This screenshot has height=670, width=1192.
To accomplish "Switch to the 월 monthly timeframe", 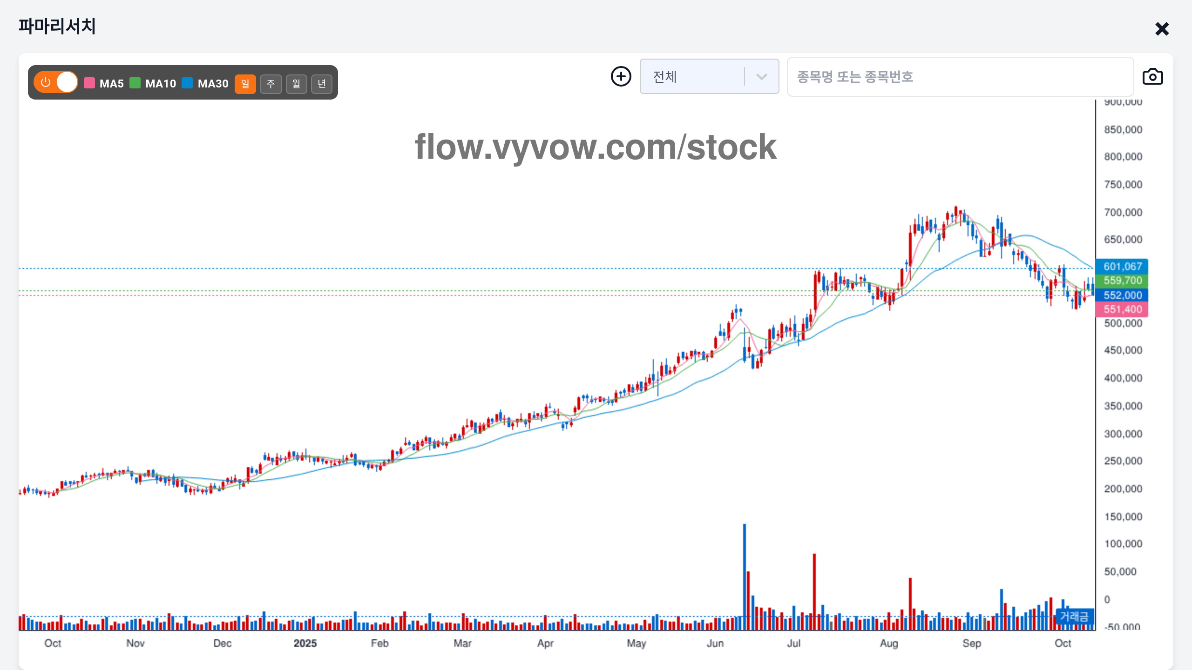I will [296, 84].
